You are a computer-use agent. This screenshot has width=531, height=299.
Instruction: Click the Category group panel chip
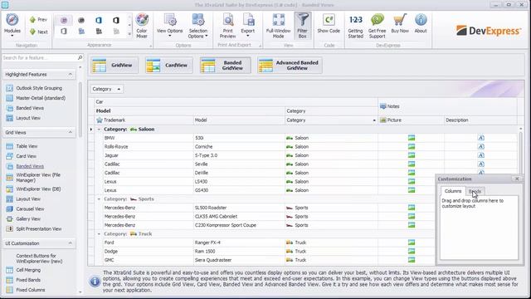[x=107, y=89]
